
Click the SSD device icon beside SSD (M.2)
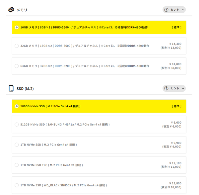(11, 88)
